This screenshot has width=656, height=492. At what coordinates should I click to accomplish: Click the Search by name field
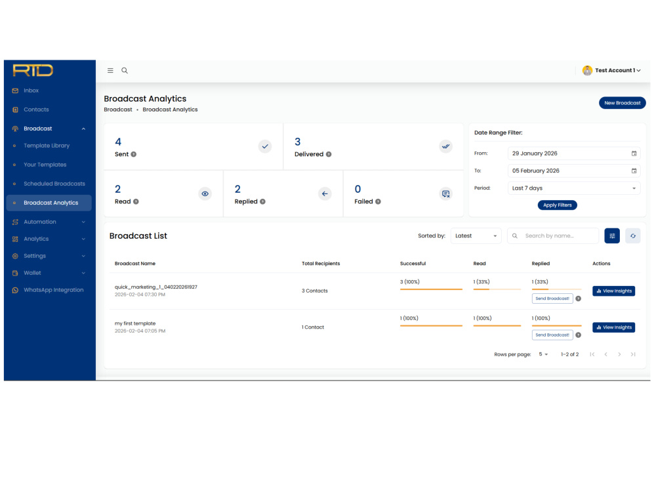click(553, 236)
